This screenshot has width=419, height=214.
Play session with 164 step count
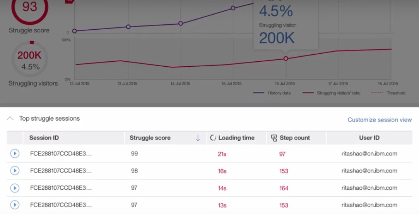15,188
